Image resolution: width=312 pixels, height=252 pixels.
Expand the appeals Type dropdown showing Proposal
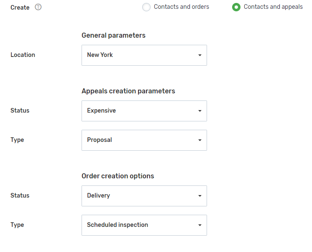[x=138, y=140]
